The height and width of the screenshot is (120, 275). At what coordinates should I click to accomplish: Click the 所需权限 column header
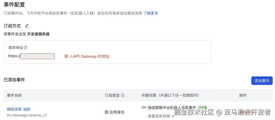pyautogui.click(x=170, y=95)
